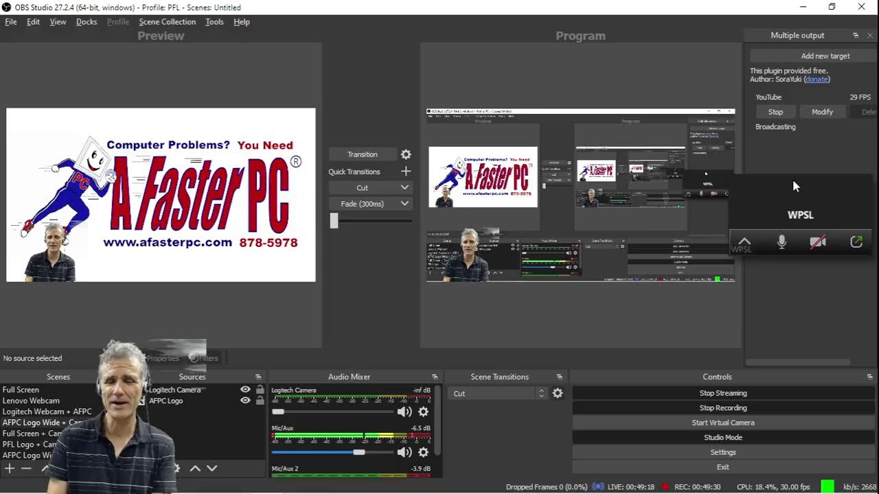Lock the AFPC Logo source
The height and width of the screenshot is (494, 879).
pyautogui.click(x=260, y=401)
